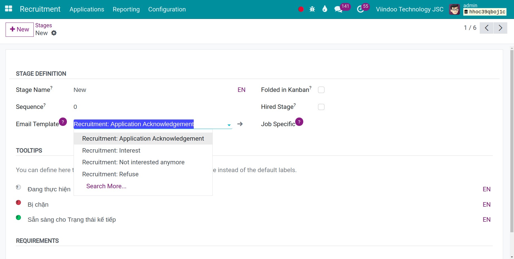This screenshot has width=514, height=259.
Task: Click the green ready status circle
Action: pos(18,218)
